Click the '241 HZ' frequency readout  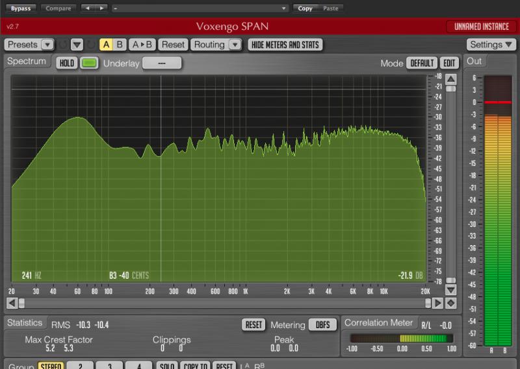31,276
